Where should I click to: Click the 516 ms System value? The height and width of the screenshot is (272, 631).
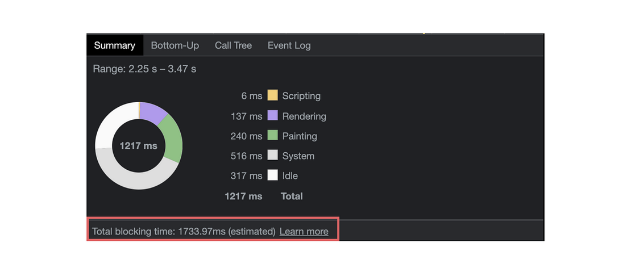tap(246, 156)
